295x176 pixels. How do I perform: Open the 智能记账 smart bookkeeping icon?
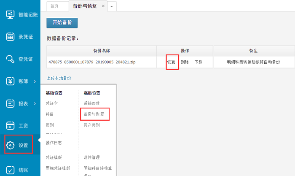point(10,14)
